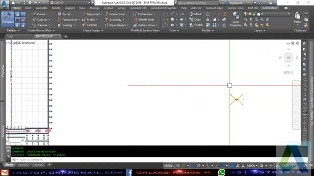This screenshot has height=176, width=314.
Task: Click the Autodesk App Store cart icon
Action: [x=255, y=3]
